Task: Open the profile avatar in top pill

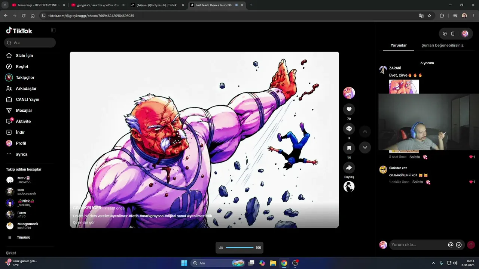Action: pos(465,34)
